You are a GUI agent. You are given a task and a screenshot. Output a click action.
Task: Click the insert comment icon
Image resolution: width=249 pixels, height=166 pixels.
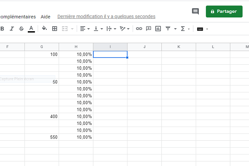pyautogui.click(x=149, y=29)
